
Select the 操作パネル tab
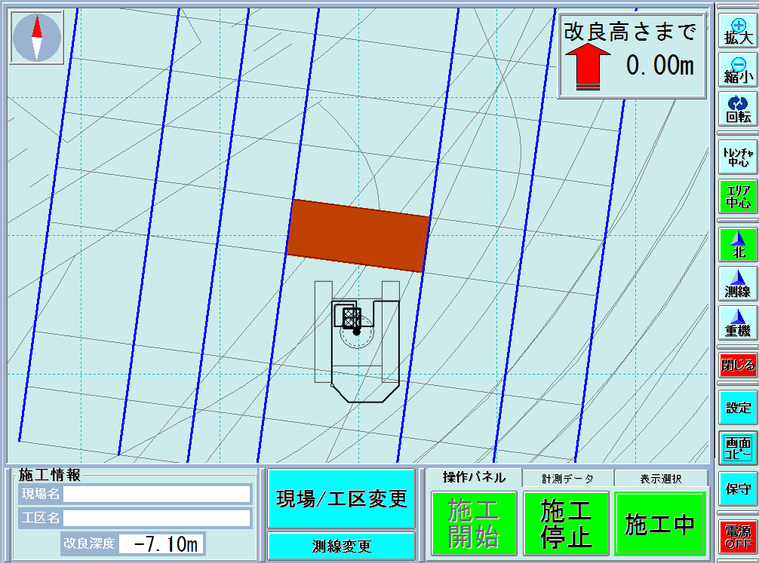473,477
